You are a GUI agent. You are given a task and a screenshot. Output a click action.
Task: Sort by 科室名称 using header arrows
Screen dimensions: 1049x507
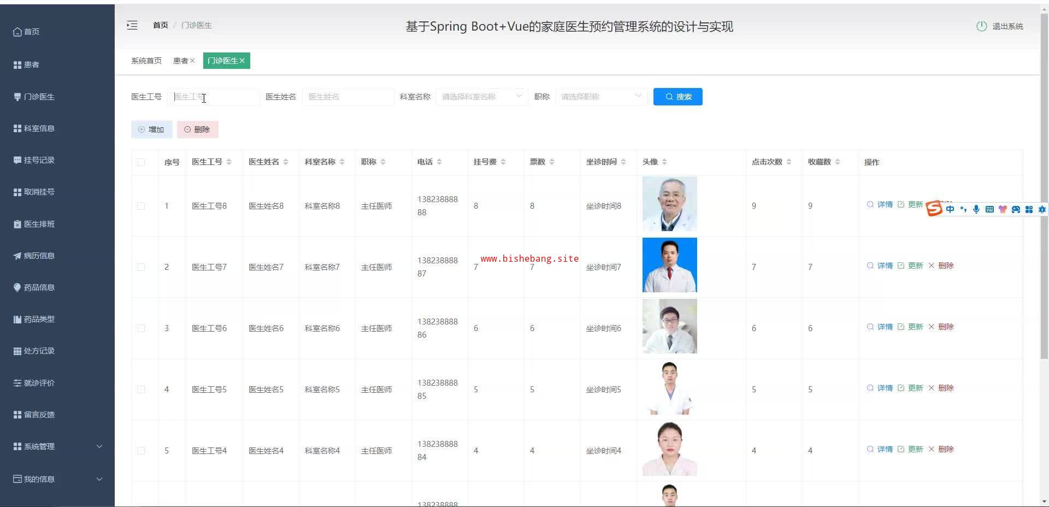[342, 162]
